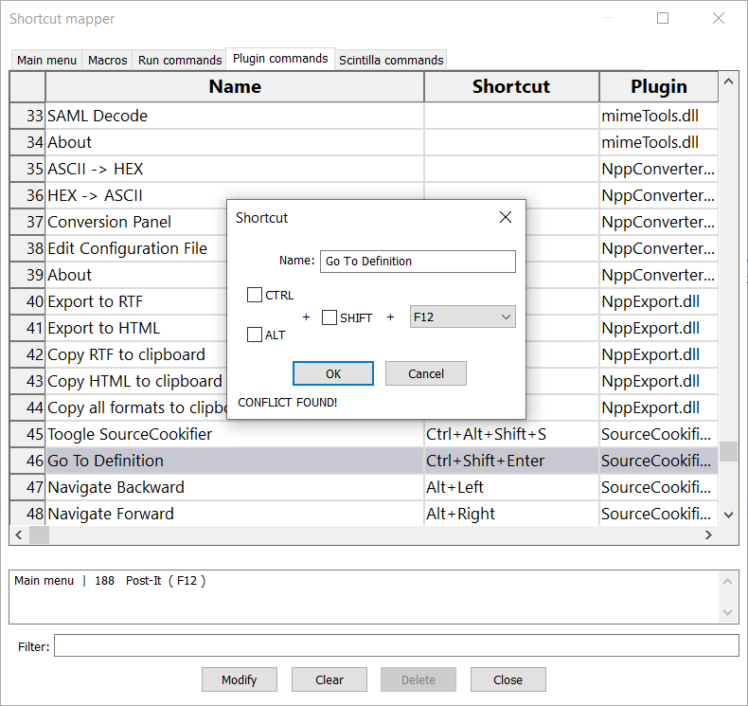
Task: Select the Plugin commands tab
Action: click(x=280, y=59)
